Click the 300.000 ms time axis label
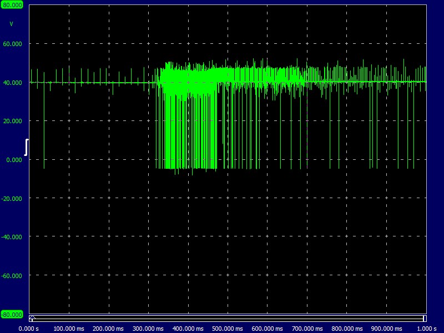 148,329
